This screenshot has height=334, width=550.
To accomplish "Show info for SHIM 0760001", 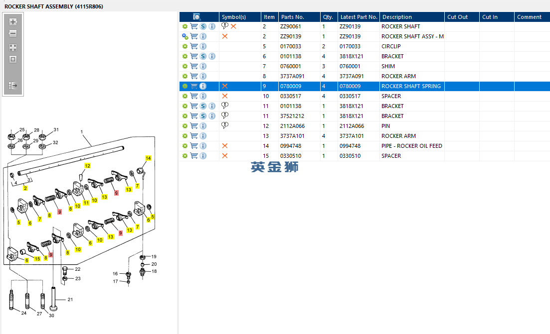I will click(203, 66).
